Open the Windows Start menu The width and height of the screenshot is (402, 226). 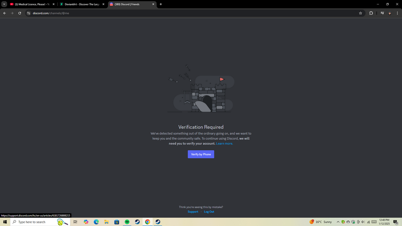5,222
